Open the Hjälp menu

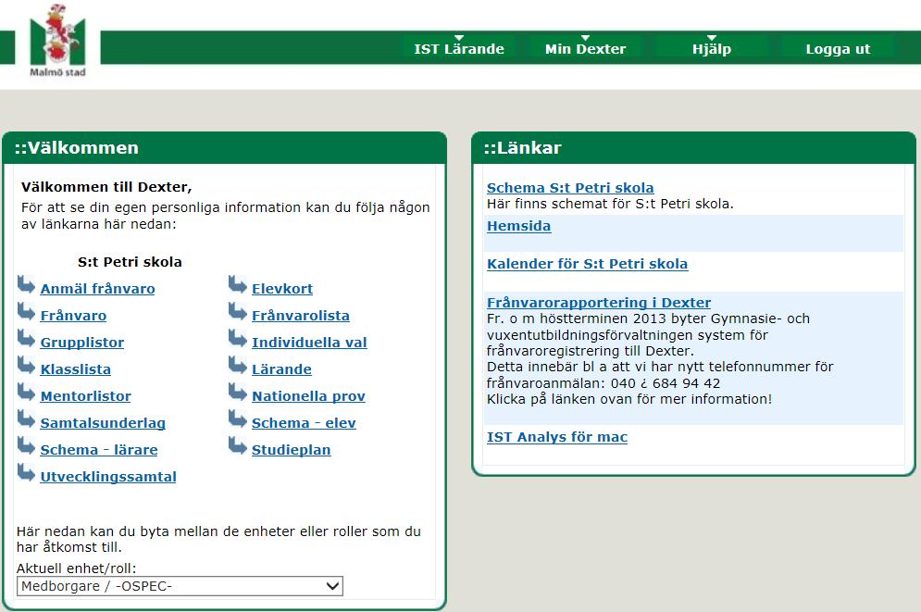click(x=711, y=48)
